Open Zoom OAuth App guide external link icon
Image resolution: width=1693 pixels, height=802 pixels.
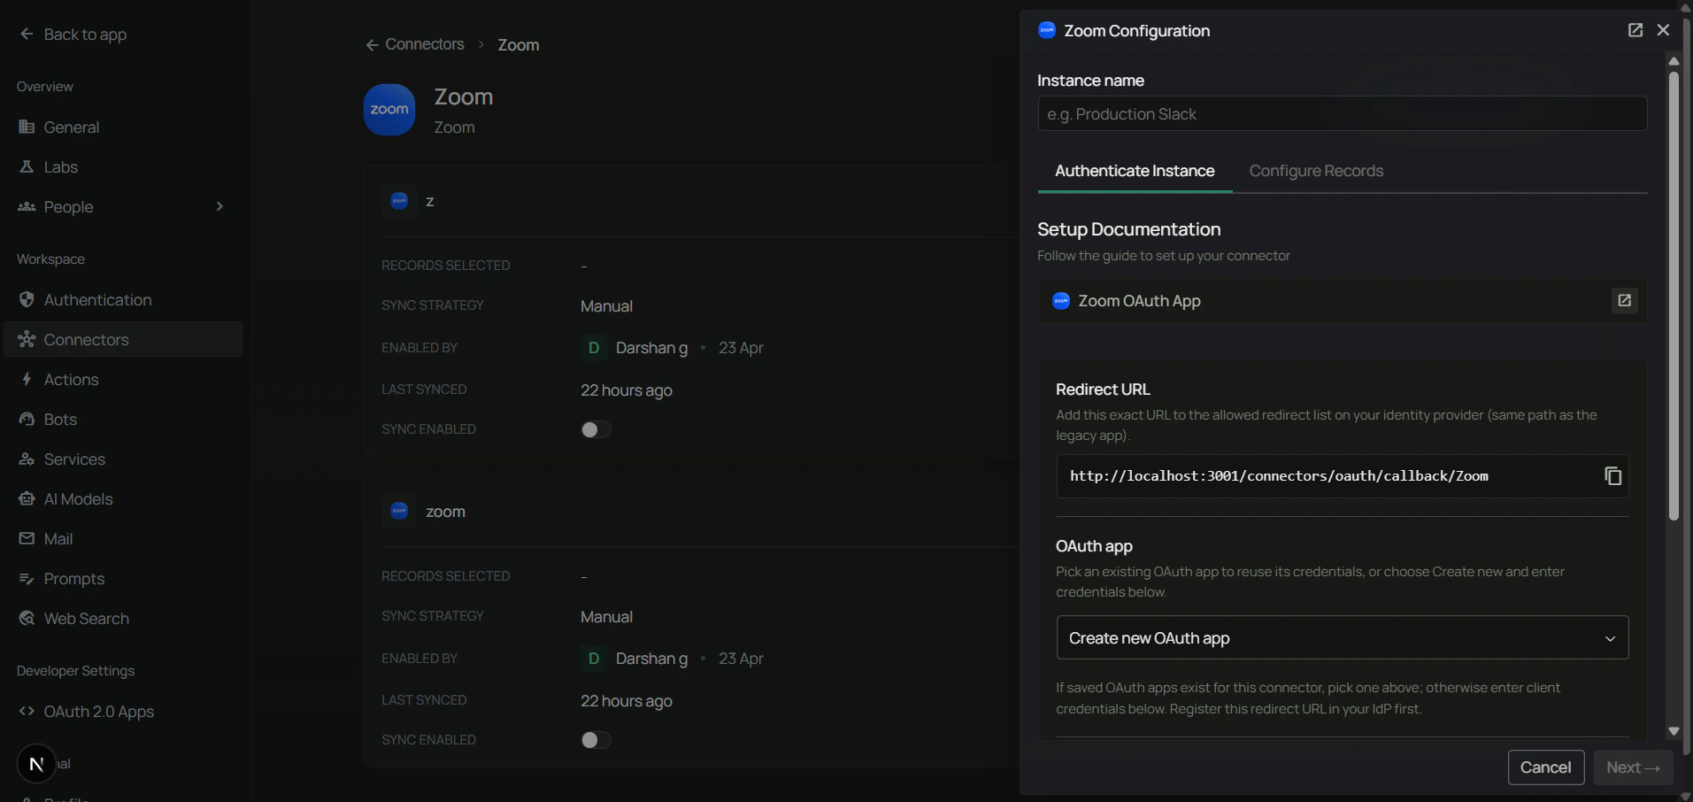click(1624, 301)
